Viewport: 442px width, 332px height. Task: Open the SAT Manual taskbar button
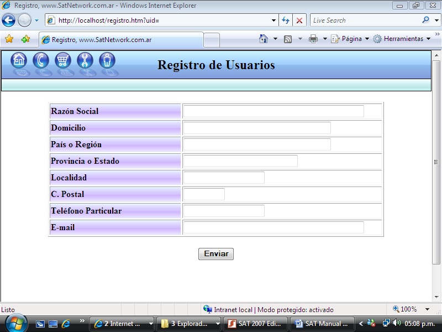[322, 324]
